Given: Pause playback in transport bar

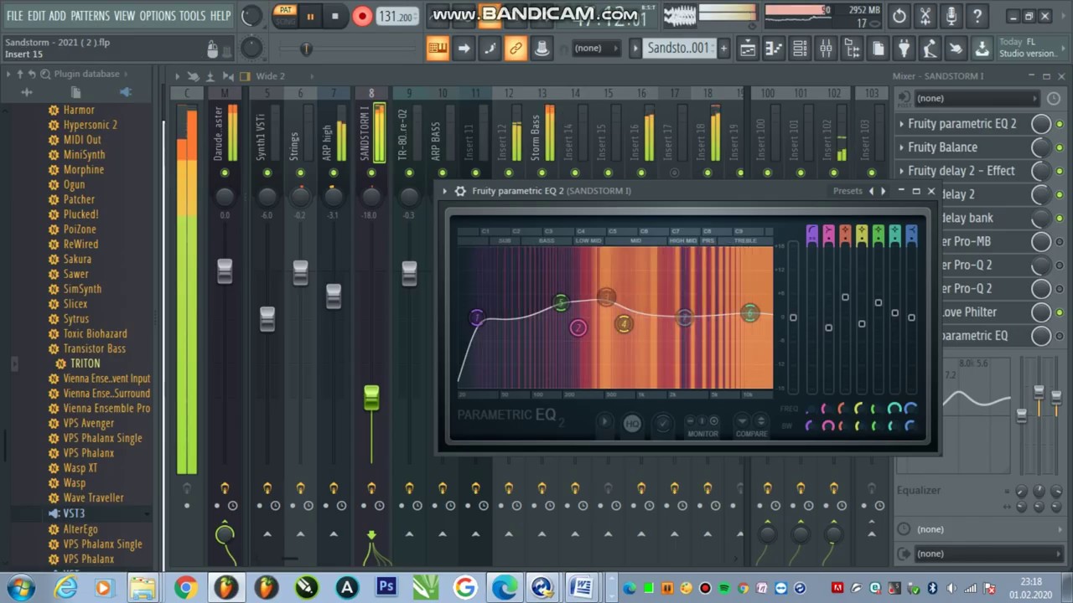Looking at the screenshot, I should 310,16.
